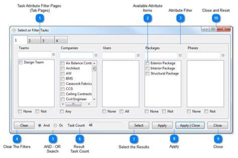Maximize the Select or Filter Tasks window
The height and width of the screenshot is (158, 238).
click(x=213, y=29)
